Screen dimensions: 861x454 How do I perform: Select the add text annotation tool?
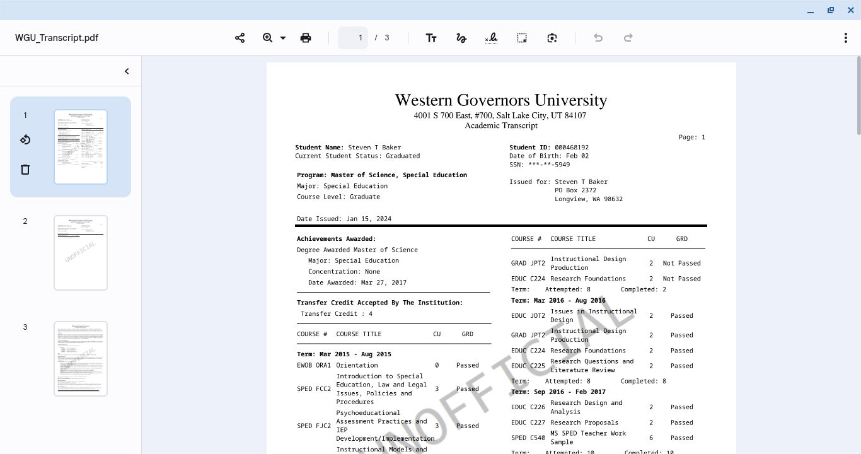tap(431, 38)
